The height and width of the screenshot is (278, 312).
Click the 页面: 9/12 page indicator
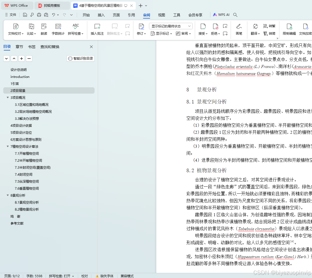pos(12,276)
